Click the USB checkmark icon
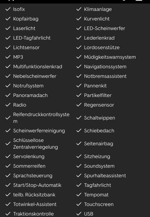 79,214
